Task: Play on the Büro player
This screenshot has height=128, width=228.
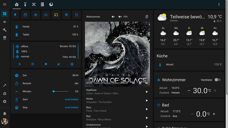Action: [x=147, y=109]
